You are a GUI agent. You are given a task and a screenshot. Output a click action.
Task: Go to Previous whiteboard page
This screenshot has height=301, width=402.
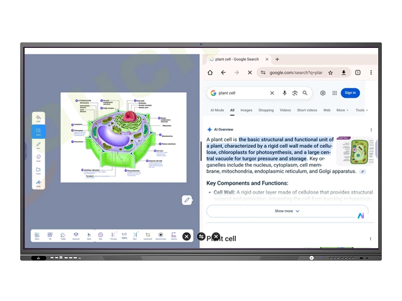coord(113,236)
